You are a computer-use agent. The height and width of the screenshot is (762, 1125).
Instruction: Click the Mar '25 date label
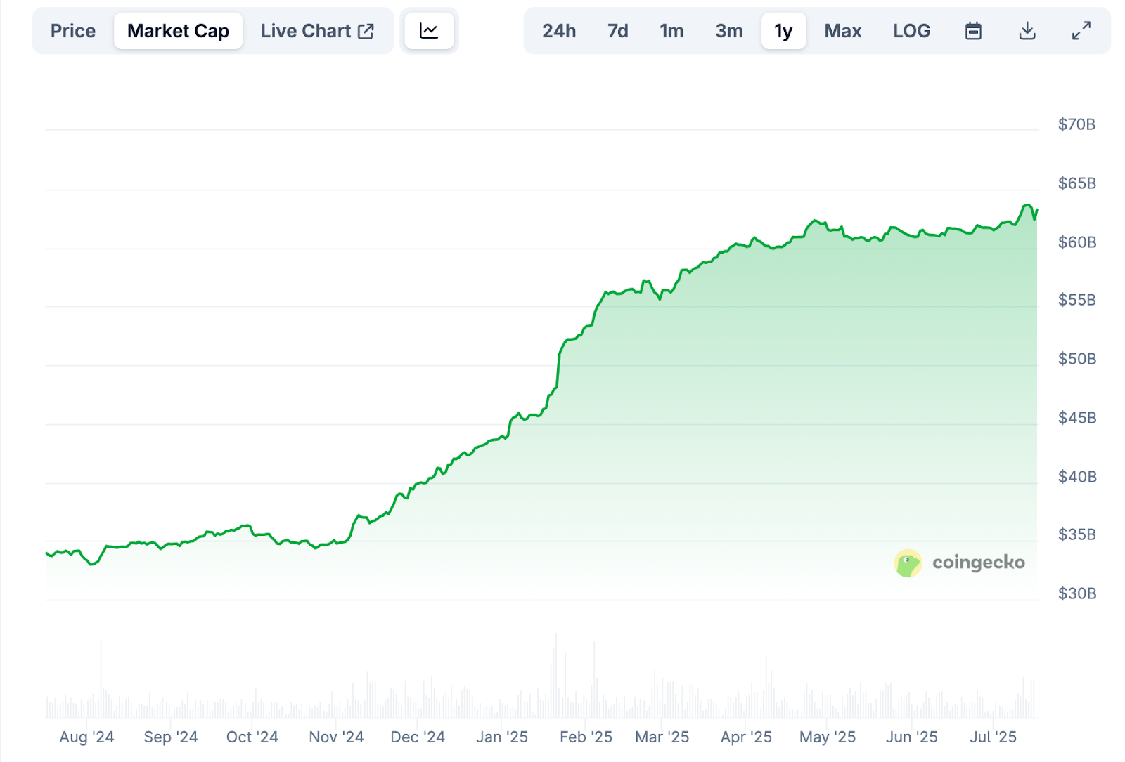pos(662,737)
